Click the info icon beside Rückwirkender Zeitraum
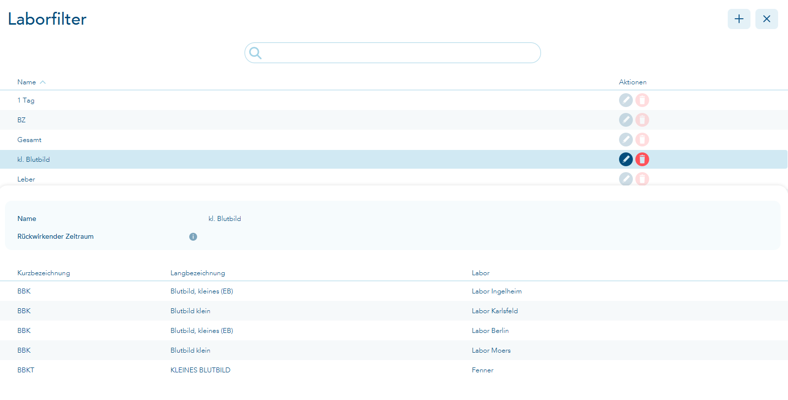The image size is (788, 400). (193, 237)
